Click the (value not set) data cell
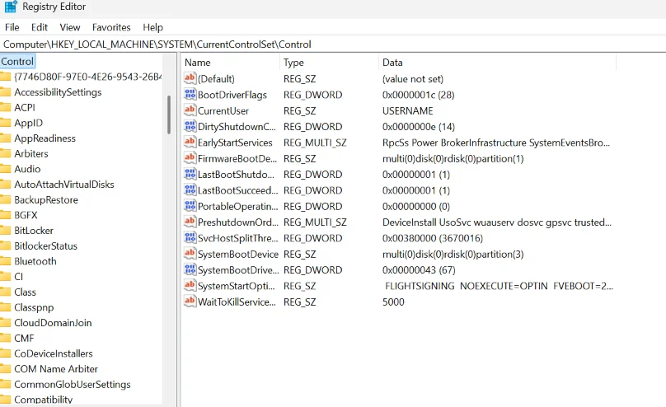This screenshot has width=666, height=407. tap(413, 79)
